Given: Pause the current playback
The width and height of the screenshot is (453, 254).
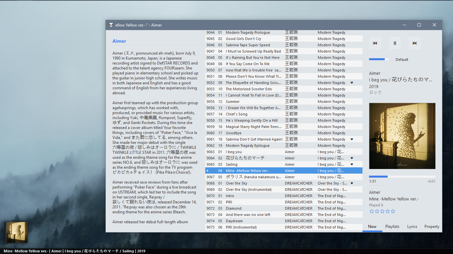Looking at the screenshot, I should 395,43.
